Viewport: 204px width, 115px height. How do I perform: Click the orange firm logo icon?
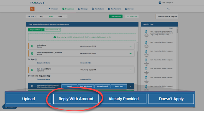pyautogui.click(x=32, y=9)
